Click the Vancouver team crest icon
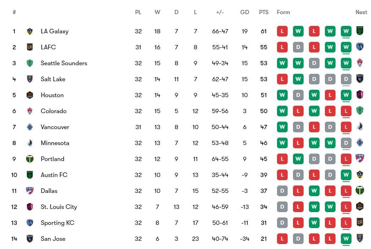The height and width of the screenshot is (249, 371). click(x=30, y=127)
